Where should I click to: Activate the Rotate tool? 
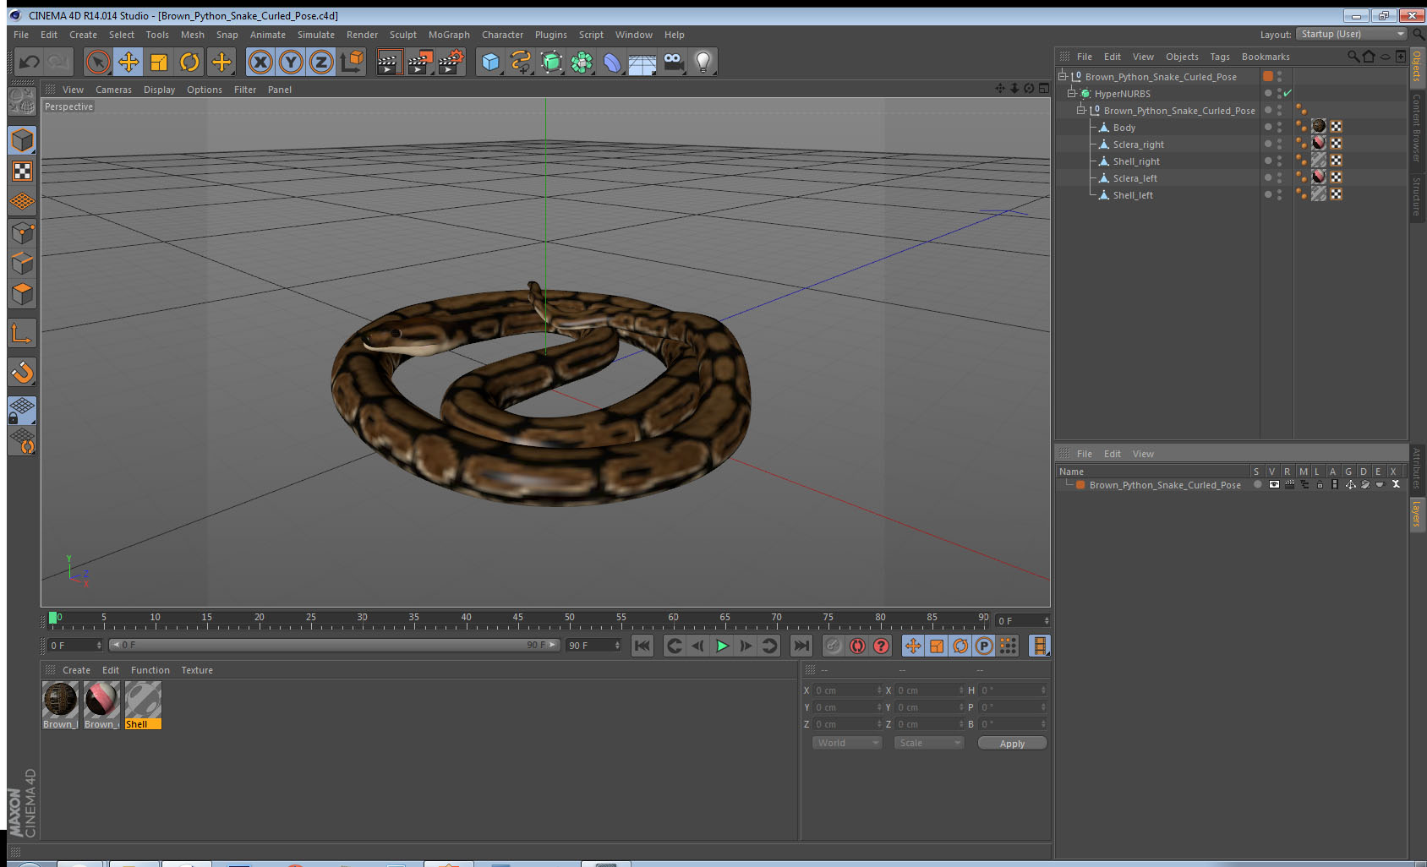pos(189,62)
